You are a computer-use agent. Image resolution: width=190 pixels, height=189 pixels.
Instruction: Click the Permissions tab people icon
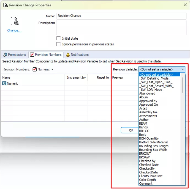coord(5,54)
